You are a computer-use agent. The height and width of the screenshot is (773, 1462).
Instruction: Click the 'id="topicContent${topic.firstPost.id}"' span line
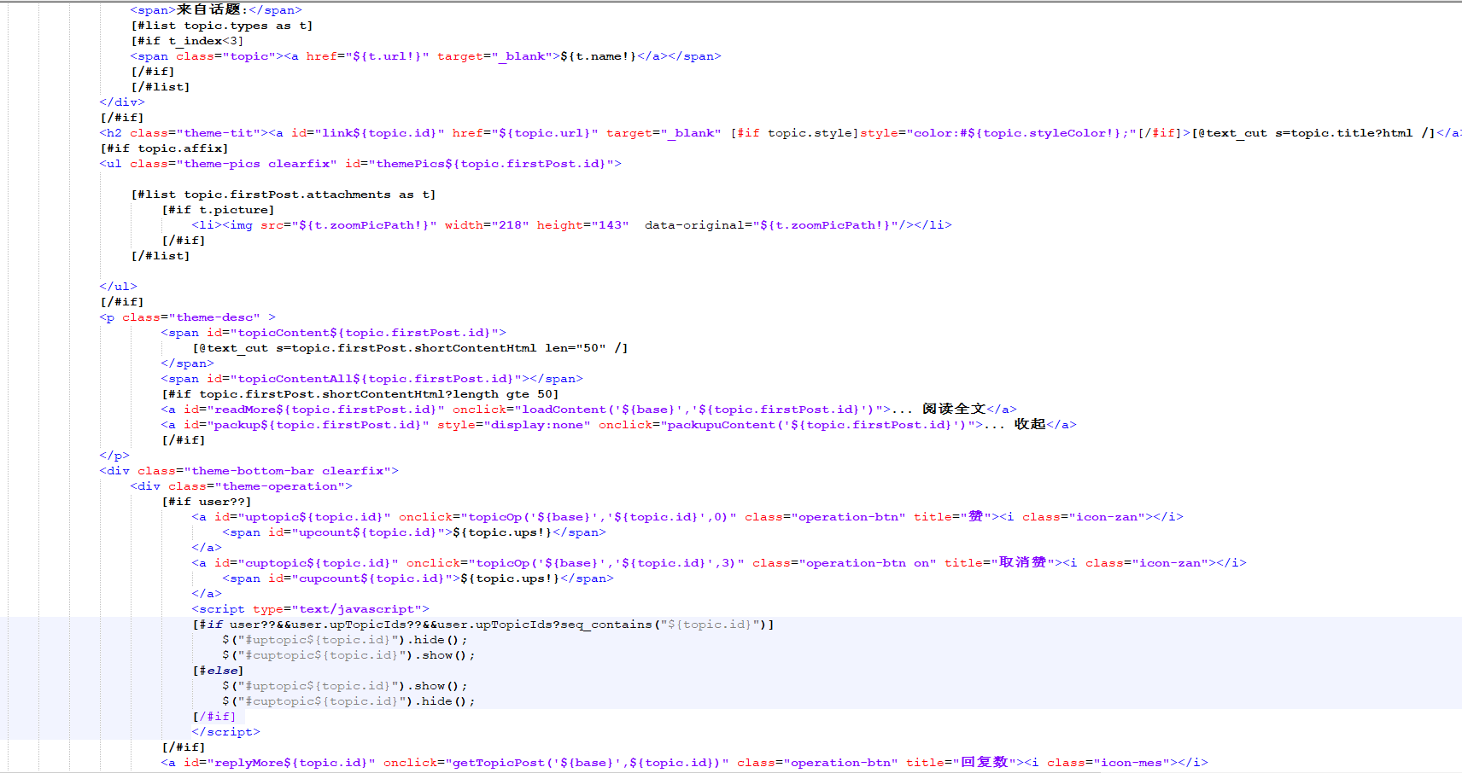coord(334,333)
